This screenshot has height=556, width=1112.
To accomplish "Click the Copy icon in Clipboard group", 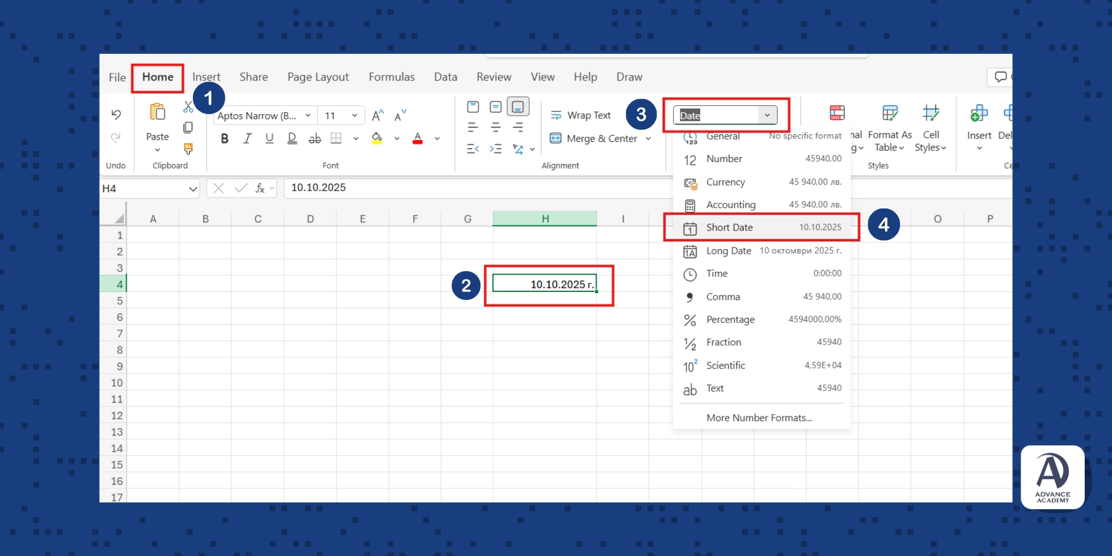I will coord(188,127).
